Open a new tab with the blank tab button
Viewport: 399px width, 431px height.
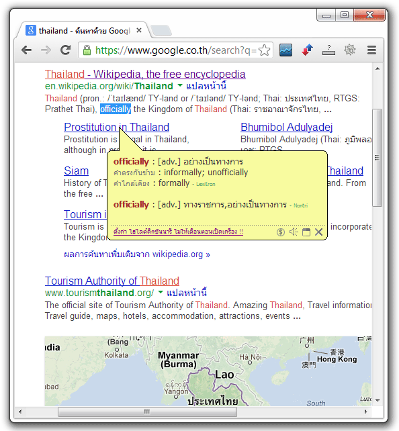(161, 30)
